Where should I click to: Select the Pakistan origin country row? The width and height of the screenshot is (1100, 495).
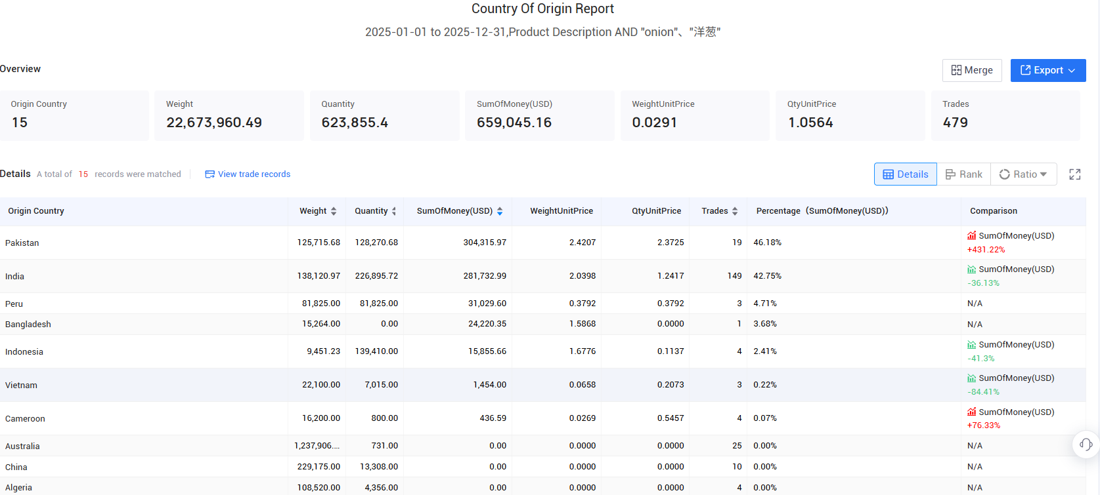click(542, 243)
